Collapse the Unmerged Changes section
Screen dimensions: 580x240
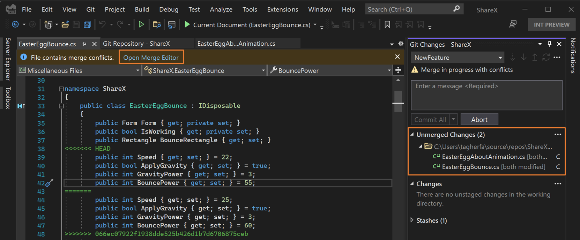(x=412, y=135)
